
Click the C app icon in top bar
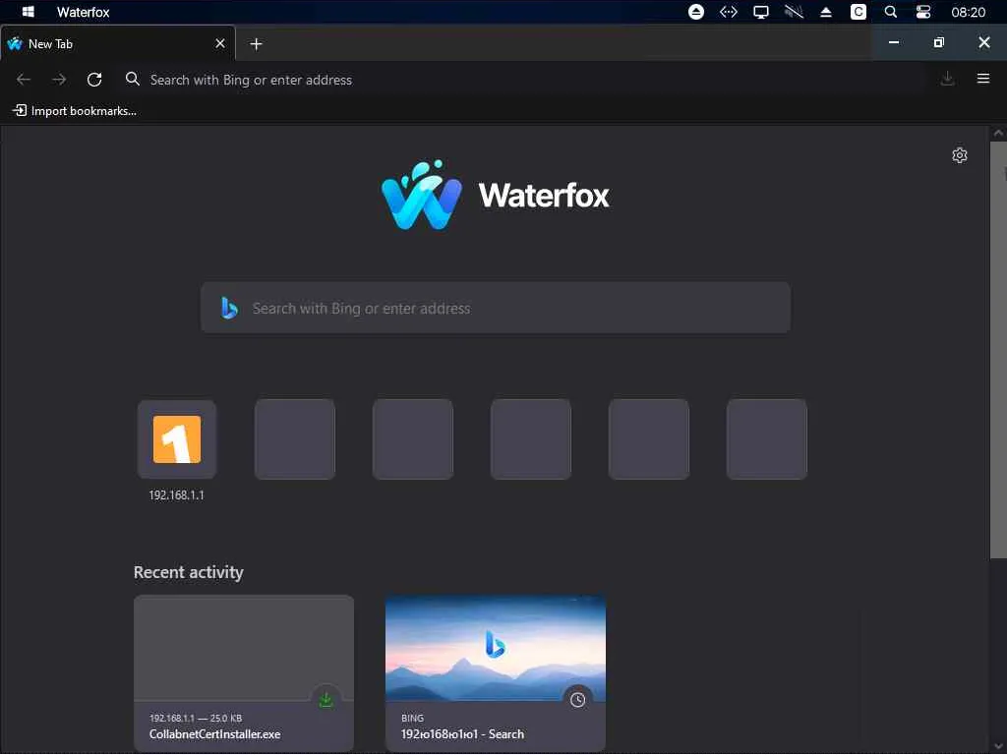pyautogui.click(x=858, y=12)
